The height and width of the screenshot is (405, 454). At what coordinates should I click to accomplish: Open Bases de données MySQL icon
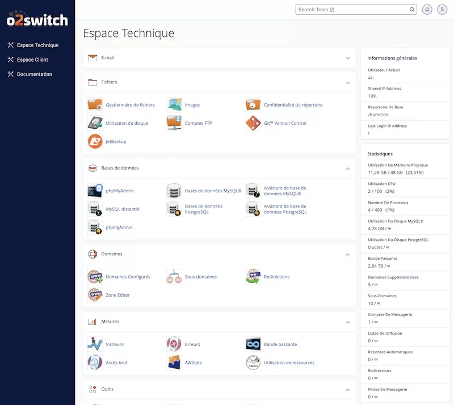pos(174,191)
